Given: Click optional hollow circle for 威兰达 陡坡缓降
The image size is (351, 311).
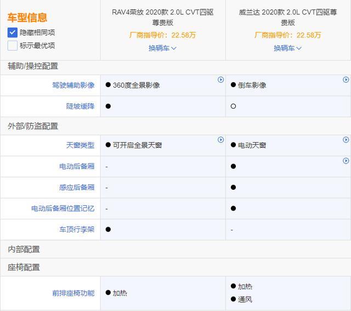Looking at the screenshot, I should [233, 106].
